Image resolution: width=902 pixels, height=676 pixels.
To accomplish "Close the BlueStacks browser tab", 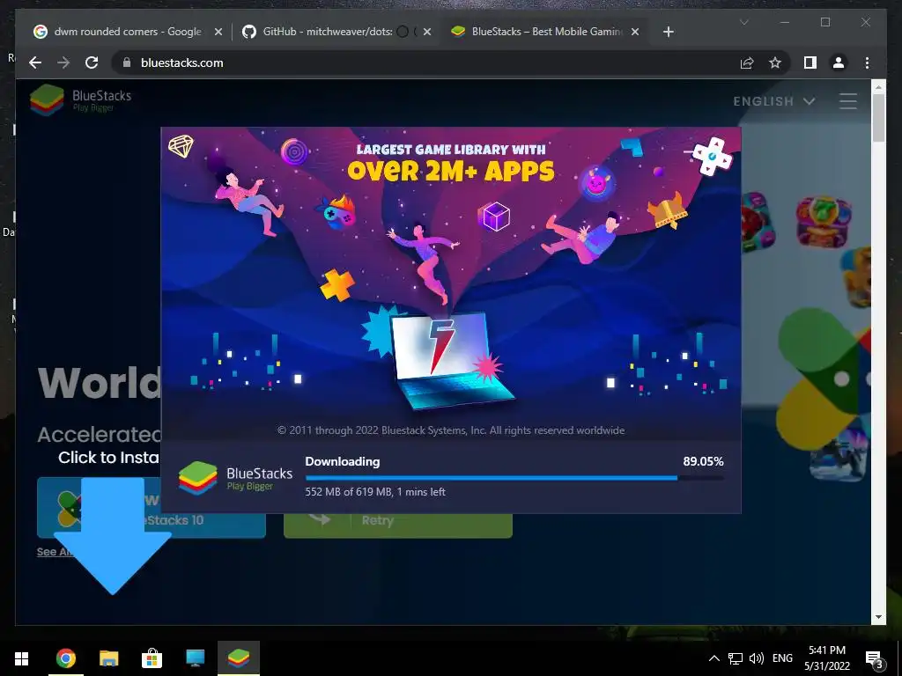I will [x=635, y=32].
